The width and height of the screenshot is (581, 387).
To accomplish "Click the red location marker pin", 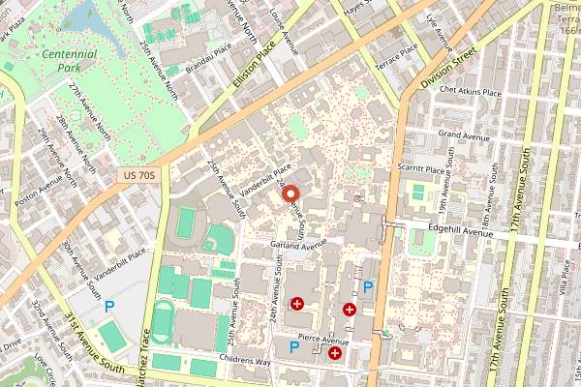I will [290, 193].
